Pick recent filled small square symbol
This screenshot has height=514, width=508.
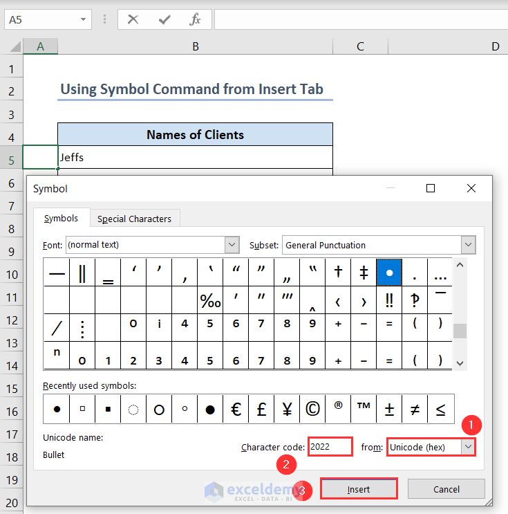(108, 409)
